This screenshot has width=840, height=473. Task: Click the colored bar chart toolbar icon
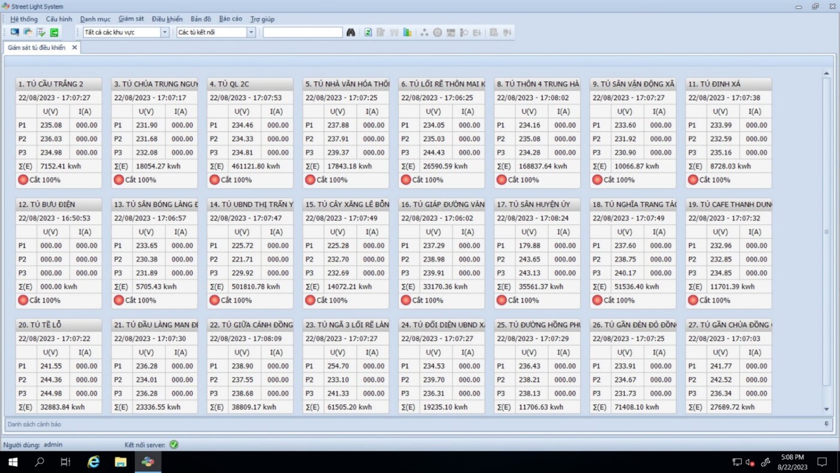click(x=407, y=32)
